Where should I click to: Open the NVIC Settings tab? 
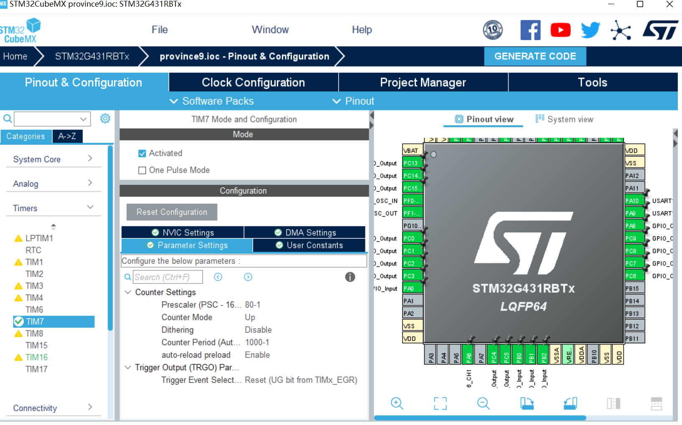point(183,232)
